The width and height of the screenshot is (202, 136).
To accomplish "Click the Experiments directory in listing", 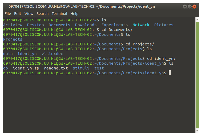I will coord(115,25).
